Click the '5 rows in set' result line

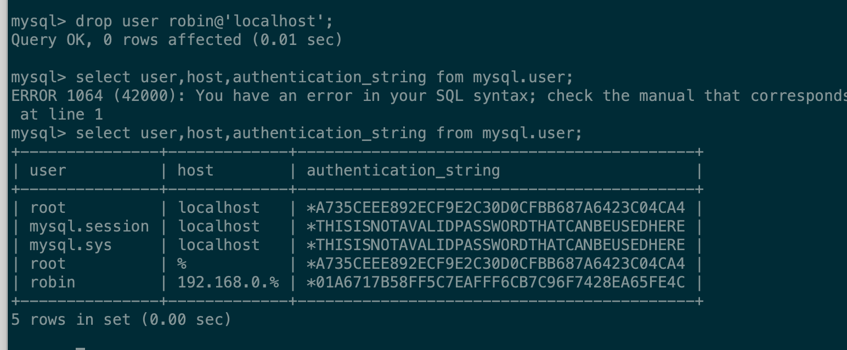[x=121, y=320]
